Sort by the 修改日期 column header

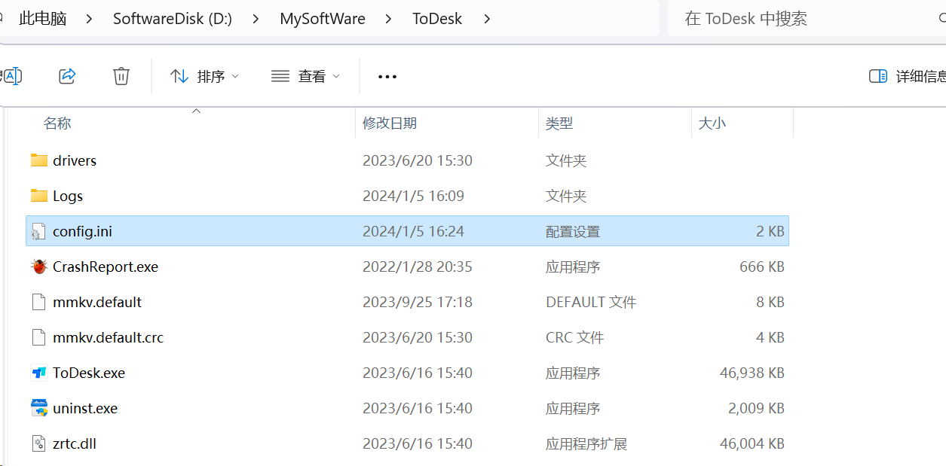(390, 123)
